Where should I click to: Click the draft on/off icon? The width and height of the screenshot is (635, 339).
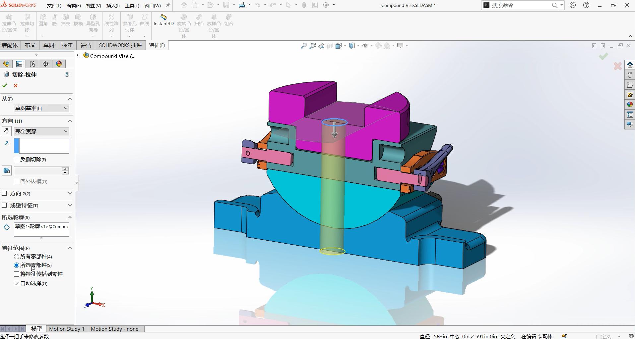(x=6, y=171)
